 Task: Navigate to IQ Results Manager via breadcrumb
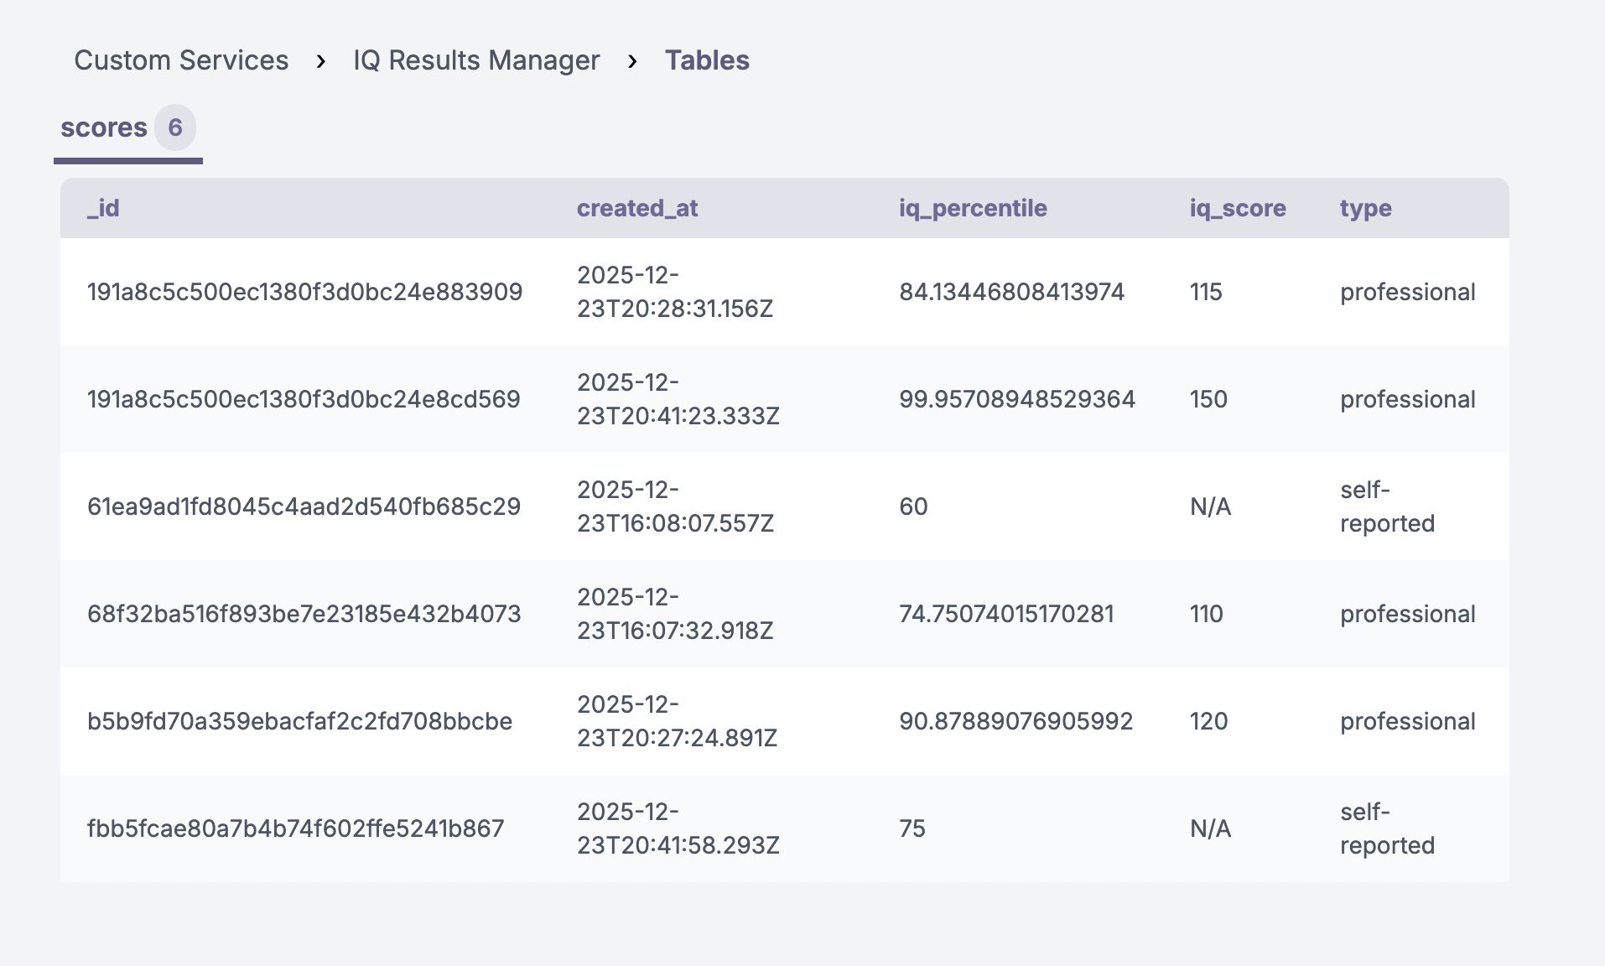pyautogui.click(x=475, y=60)
